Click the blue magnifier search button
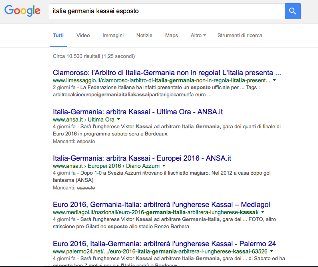This screenshot has height=267, width=318. (292, 11)
